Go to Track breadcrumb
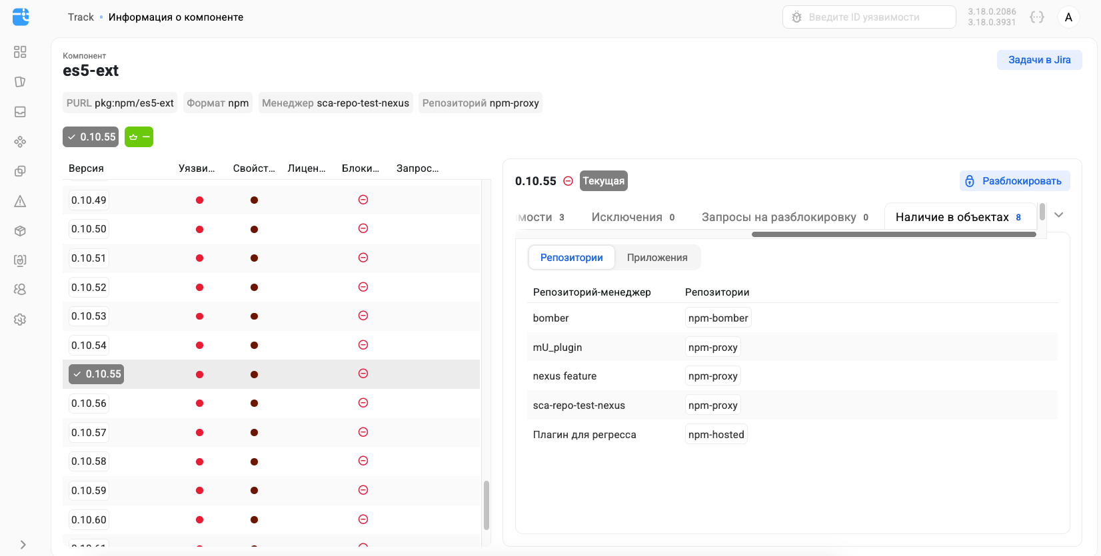Image resolution: width=1101 pixels, height=556 pixels. [x=81, y=17]
